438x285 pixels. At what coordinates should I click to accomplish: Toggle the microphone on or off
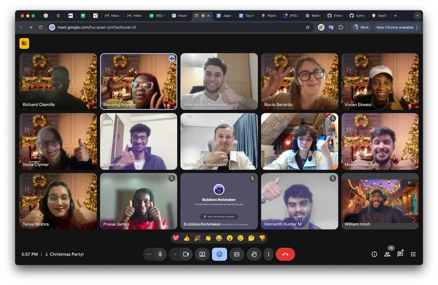[x=160, y=254]
